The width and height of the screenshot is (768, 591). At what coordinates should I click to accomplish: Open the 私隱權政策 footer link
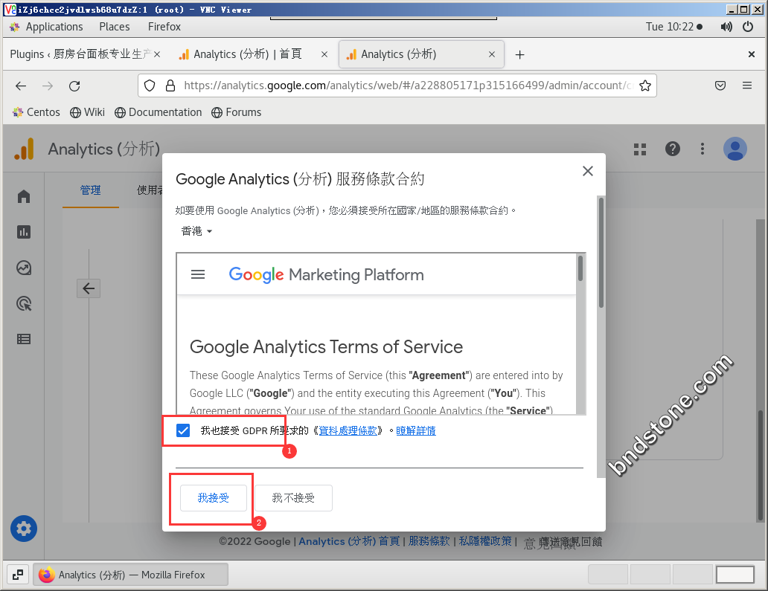click(x=485, y=541)
